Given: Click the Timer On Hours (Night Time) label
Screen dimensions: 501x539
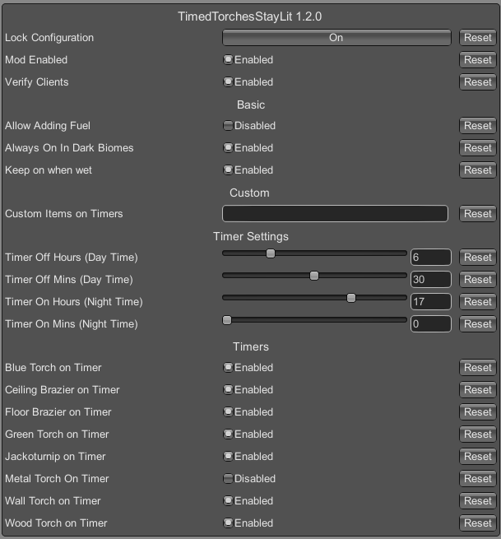Looking at the screenshot, I should [74, 302].
